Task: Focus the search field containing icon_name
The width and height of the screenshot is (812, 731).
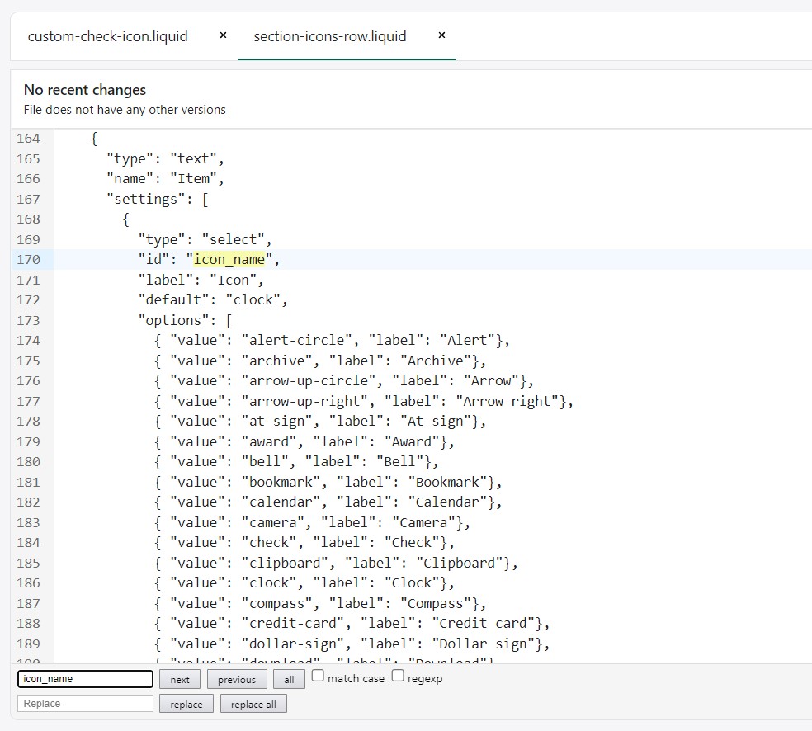Action: click(x=86, y=679)
